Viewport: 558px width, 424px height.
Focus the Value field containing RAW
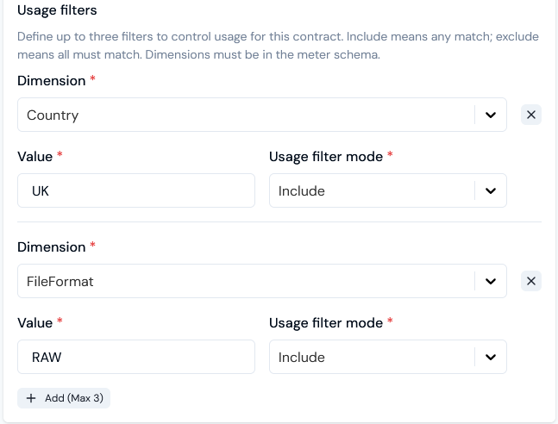[x=136, y=357]
